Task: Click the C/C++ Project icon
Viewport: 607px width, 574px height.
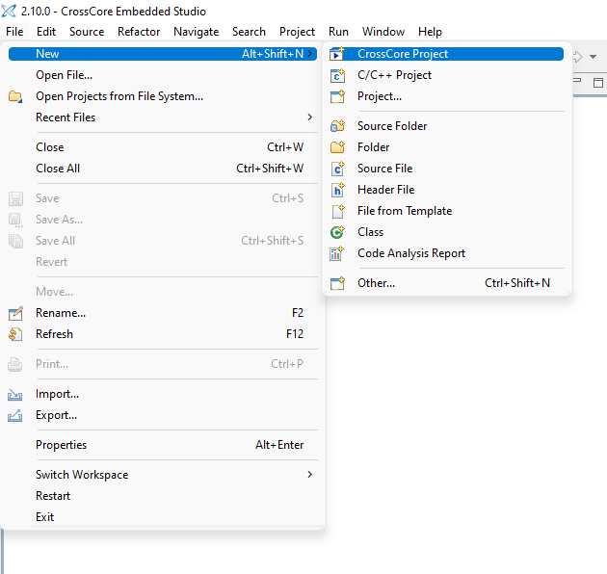Action: tap(337, 75)
